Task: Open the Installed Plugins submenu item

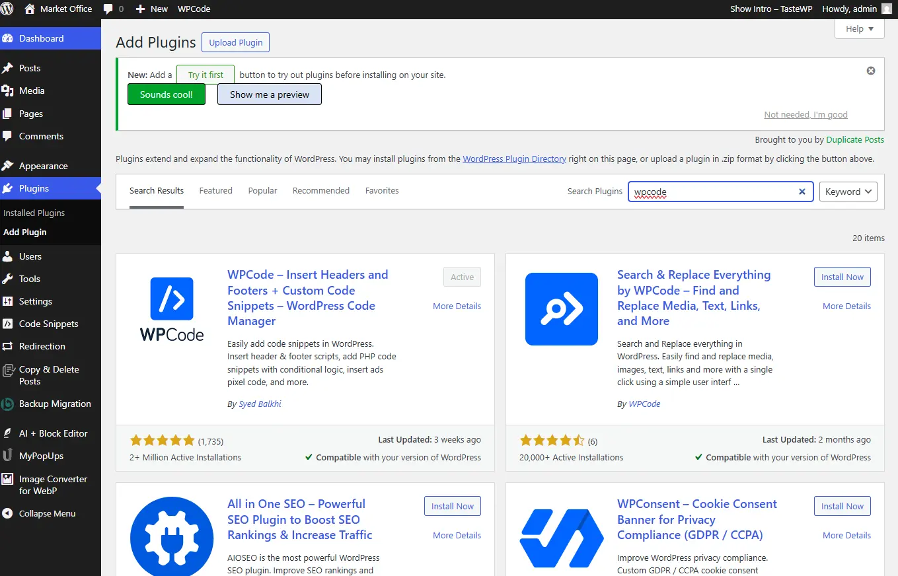Action: coord(34,213)
